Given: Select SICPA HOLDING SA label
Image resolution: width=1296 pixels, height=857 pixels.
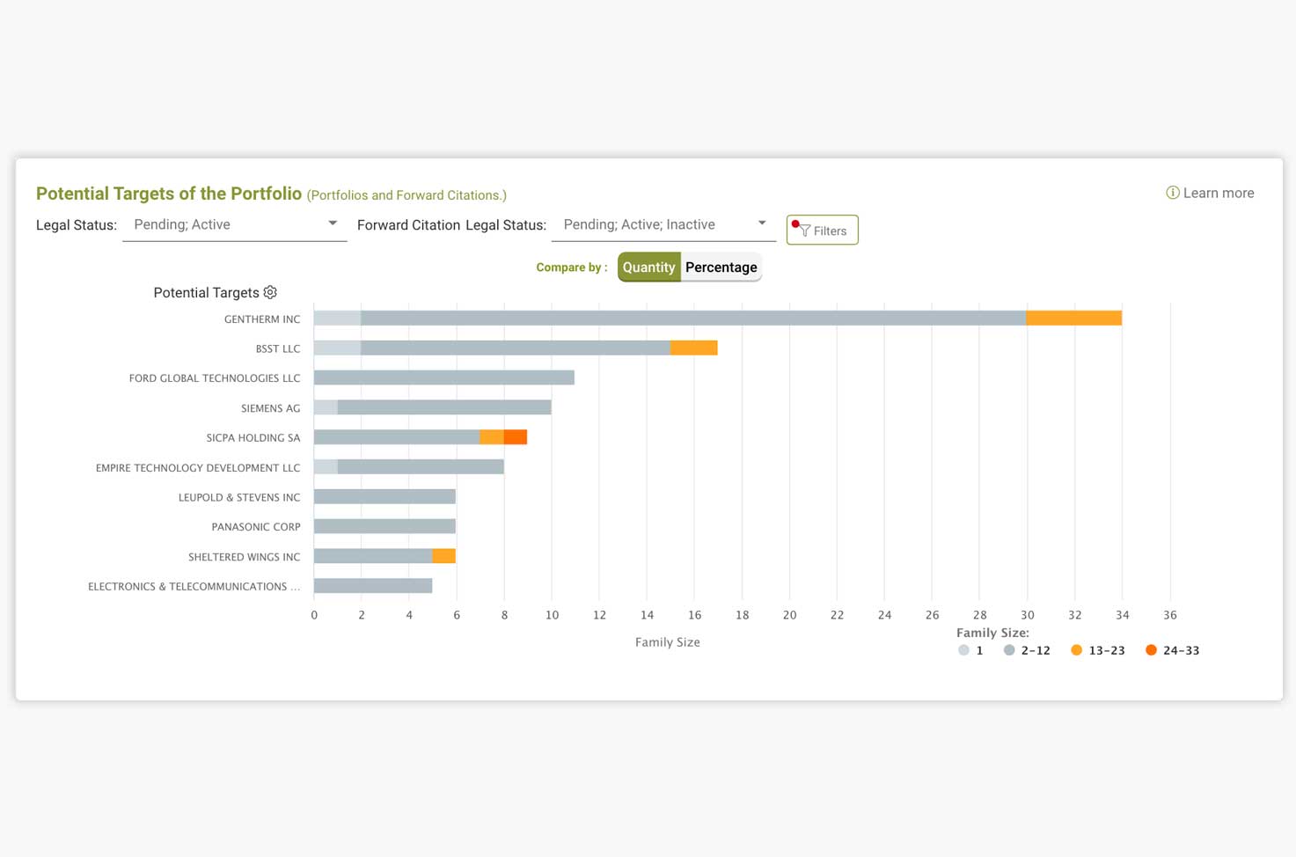Looking at the screenshot, I should [x=253, y=437].
